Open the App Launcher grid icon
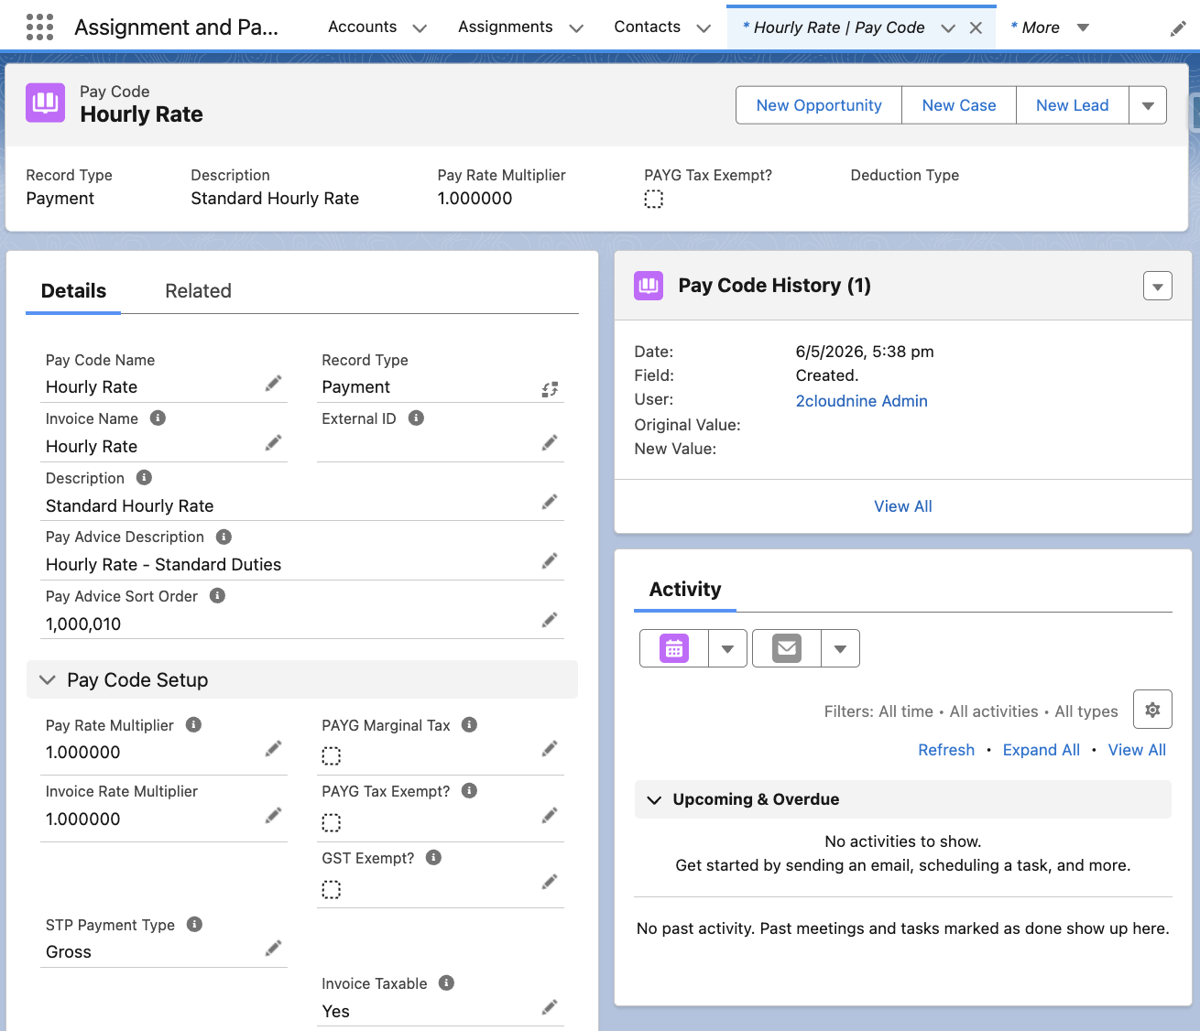The image size is (1200, 1031). (x=39, y=27)
